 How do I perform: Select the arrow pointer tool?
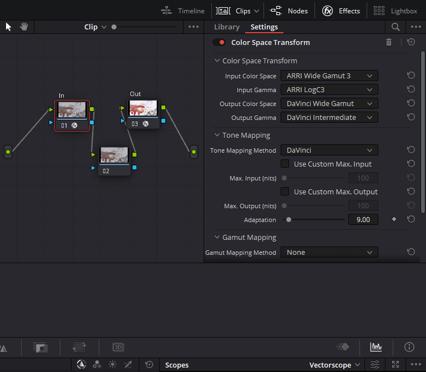pos(8,27)
